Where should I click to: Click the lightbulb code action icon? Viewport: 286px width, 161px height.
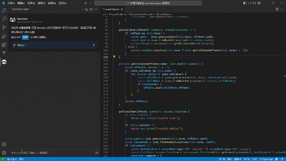coord(114,57)
